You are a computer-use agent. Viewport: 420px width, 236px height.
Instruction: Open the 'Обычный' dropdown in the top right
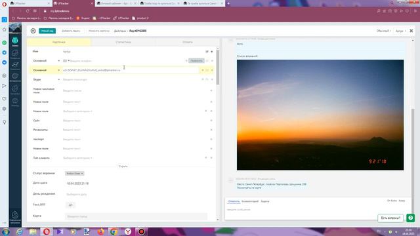(383, 31)
